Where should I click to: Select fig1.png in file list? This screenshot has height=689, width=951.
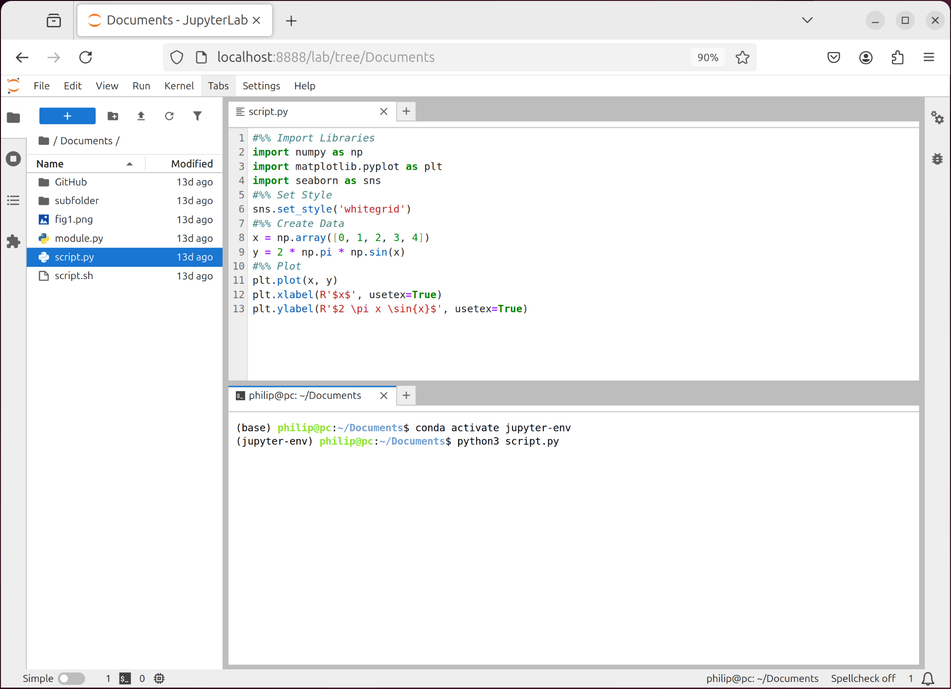(124, 220)
